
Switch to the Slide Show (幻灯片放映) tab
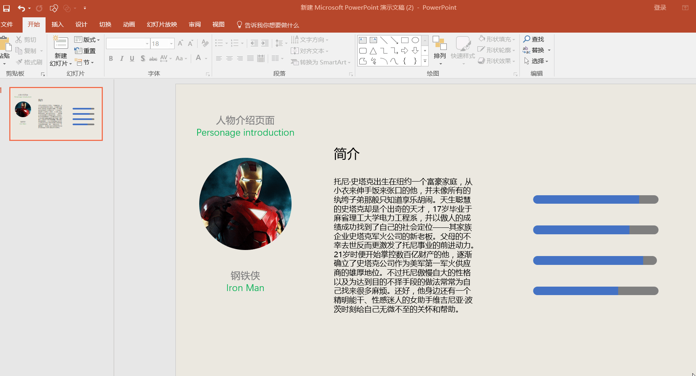click(x=162, y=25)
